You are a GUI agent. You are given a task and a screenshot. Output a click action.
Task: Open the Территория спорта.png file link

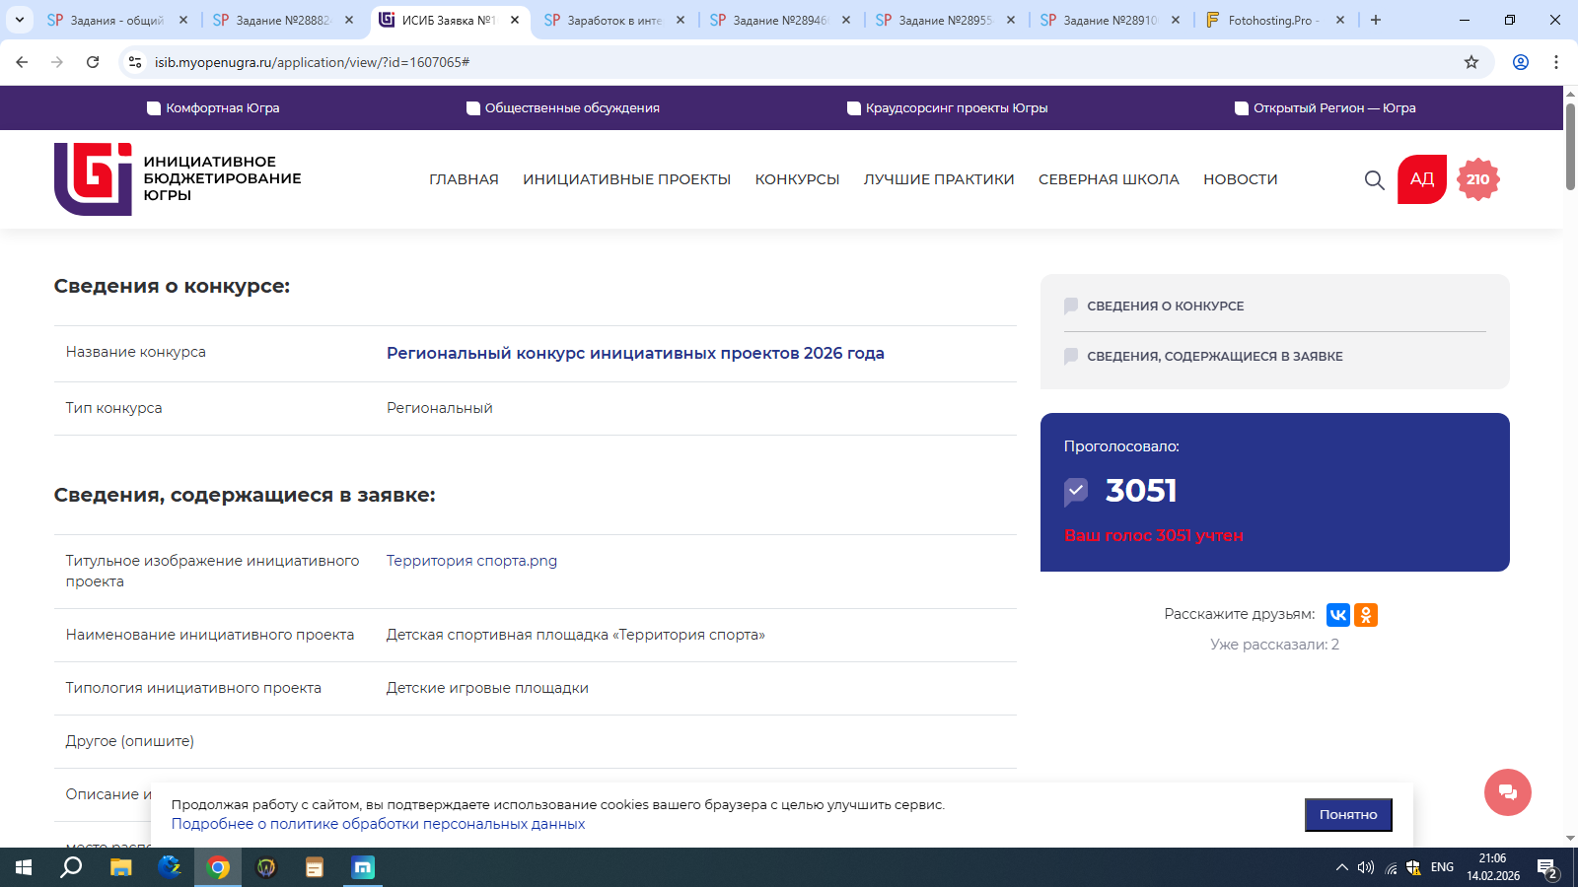click(471, 561)
